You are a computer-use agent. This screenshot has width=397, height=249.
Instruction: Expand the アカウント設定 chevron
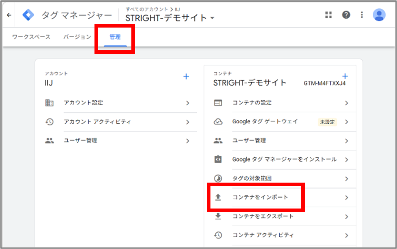point(188,103)
